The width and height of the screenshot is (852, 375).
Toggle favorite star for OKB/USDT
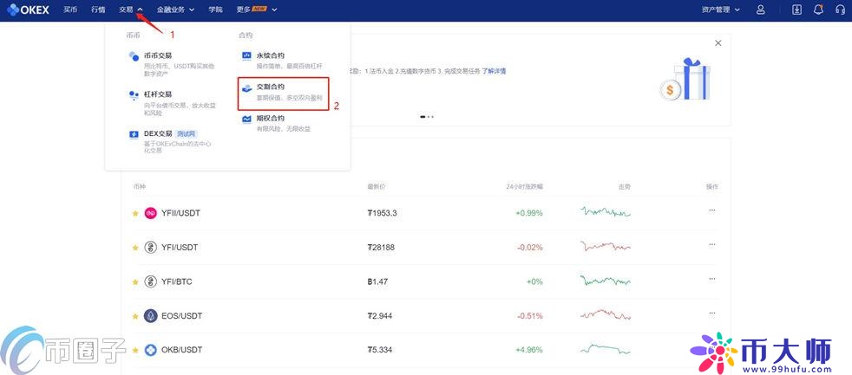coord(135,350)
